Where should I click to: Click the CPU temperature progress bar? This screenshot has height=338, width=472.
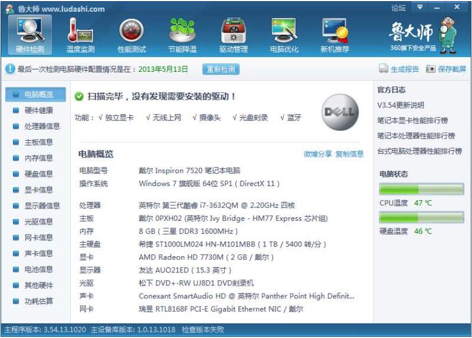click(x=422, y=189)
